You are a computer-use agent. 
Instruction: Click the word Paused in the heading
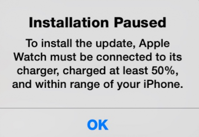click(140, 23)
